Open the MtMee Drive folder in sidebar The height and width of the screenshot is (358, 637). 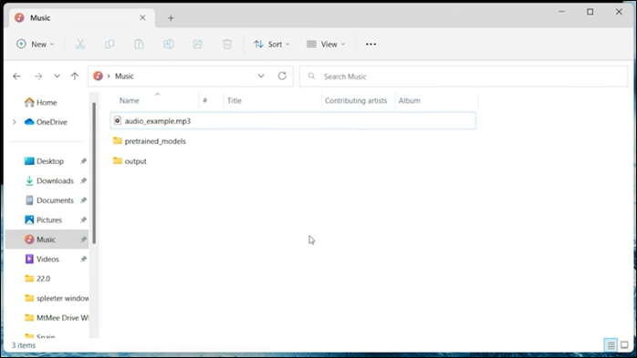pos(57,318)
